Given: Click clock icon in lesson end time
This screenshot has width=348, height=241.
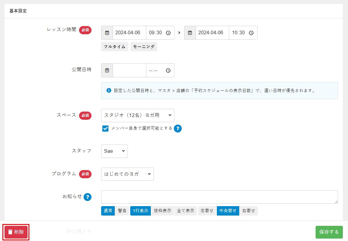Looking at the screenshot, I should pyautogui.click(x=251, y=33).
